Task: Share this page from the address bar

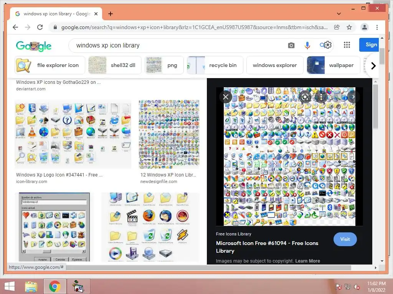Action: [337, 27]
